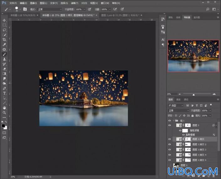Screen dimensions: 221x179
Task: Switch to the 50% RGB document tab
Action: click(23, 15)
